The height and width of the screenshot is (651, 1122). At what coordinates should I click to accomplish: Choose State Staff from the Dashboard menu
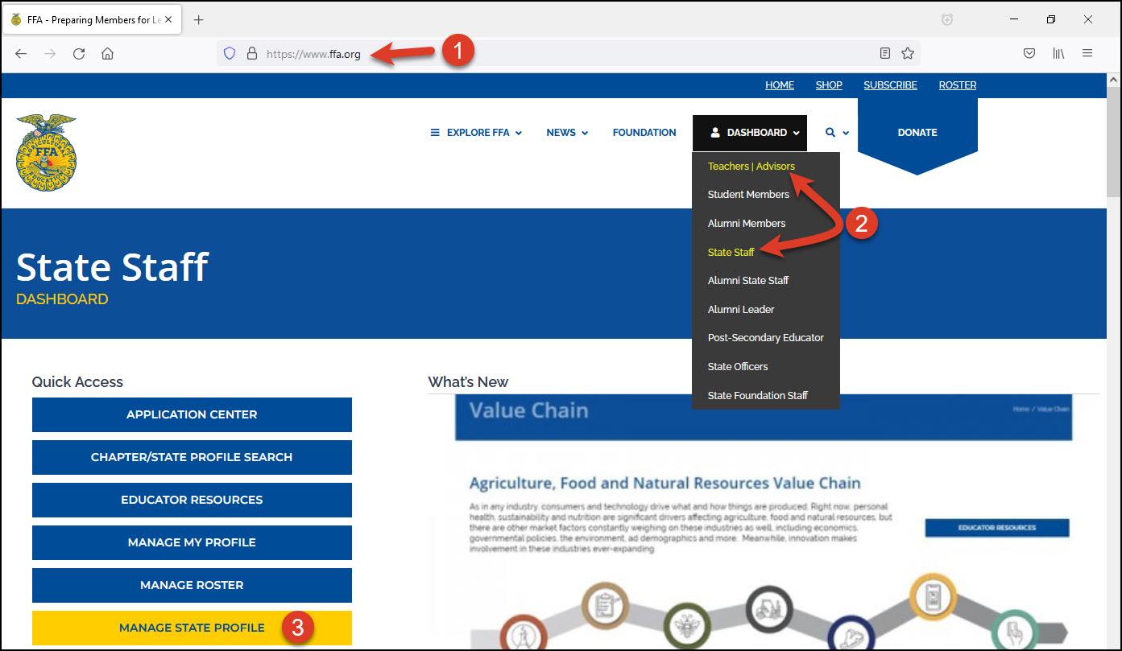point(731,251)
